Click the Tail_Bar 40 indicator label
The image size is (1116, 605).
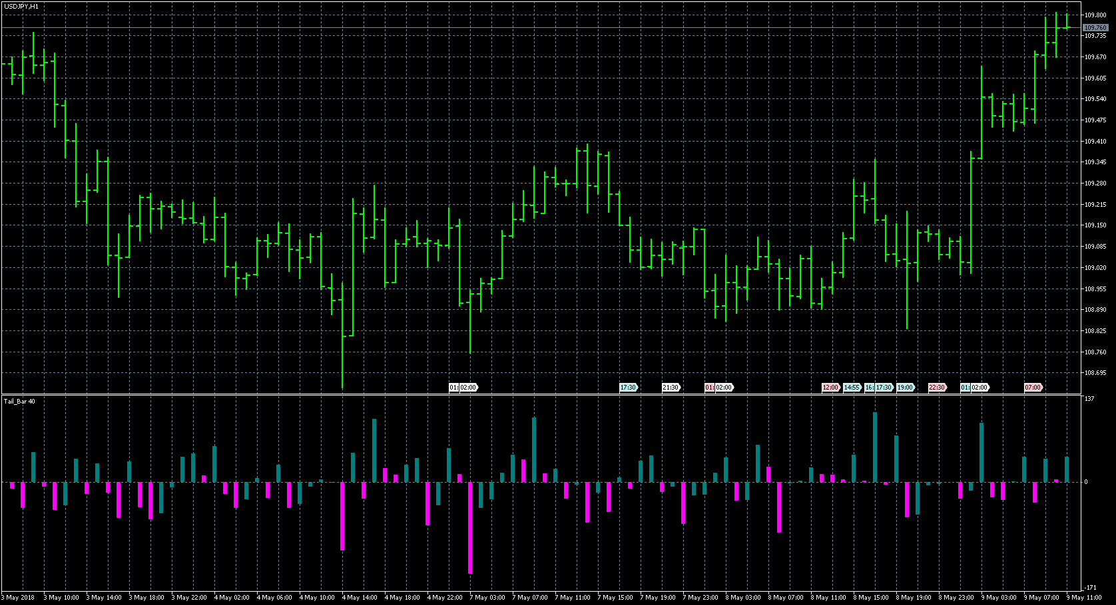(19, 402)
